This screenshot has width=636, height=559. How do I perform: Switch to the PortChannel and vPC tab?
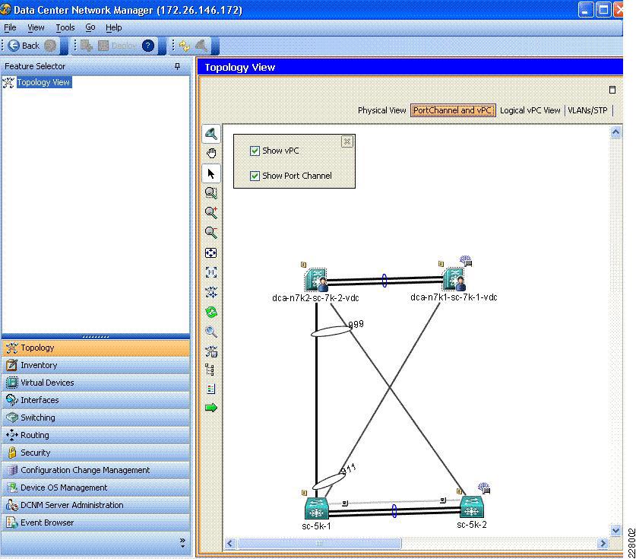click(x=453, y=110)
